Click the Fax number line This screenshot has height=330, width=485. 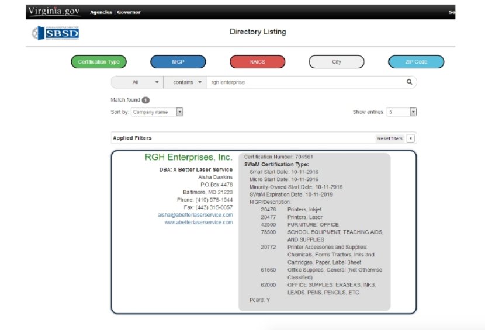tap(208, 207)
